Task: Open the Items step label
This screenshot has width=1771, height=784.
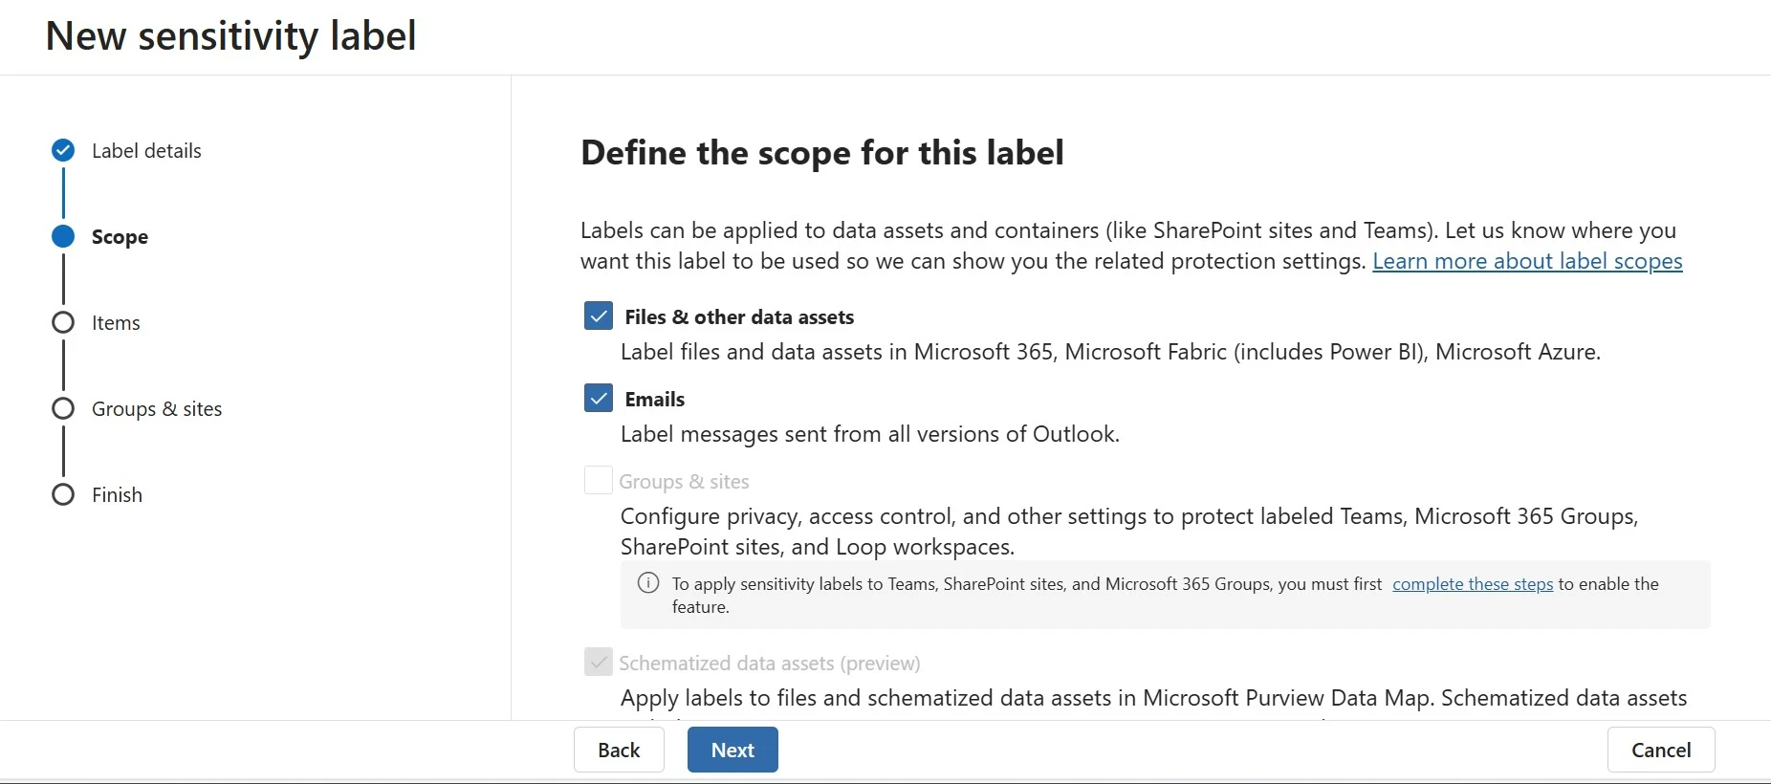Action: pyautogui.click(x=116, y=323)
